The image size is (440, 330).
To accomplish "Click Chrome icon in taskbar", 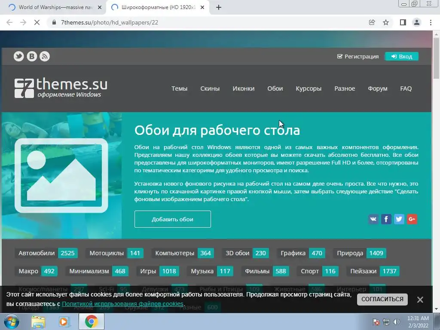I will 91,321.
